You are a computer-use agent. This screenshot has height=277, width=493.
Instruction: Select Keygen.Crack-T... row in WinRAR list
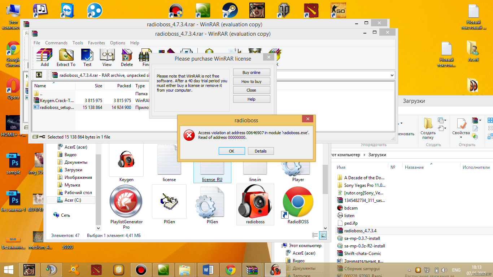pos(91,101)
